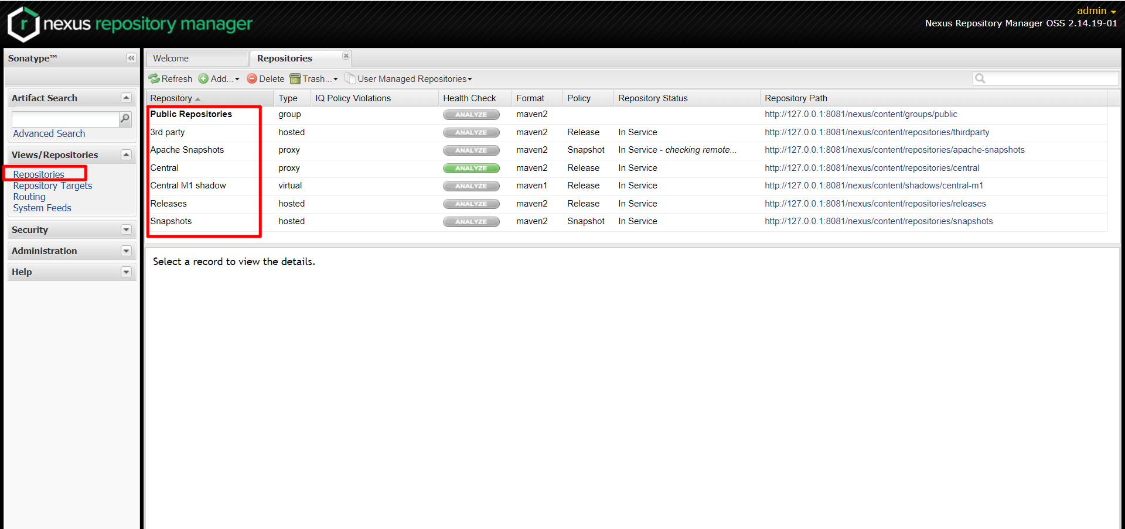Sort by Repository Path column header
The width and height of the screenshot is (1125, 529).
(x=933, y=98)
